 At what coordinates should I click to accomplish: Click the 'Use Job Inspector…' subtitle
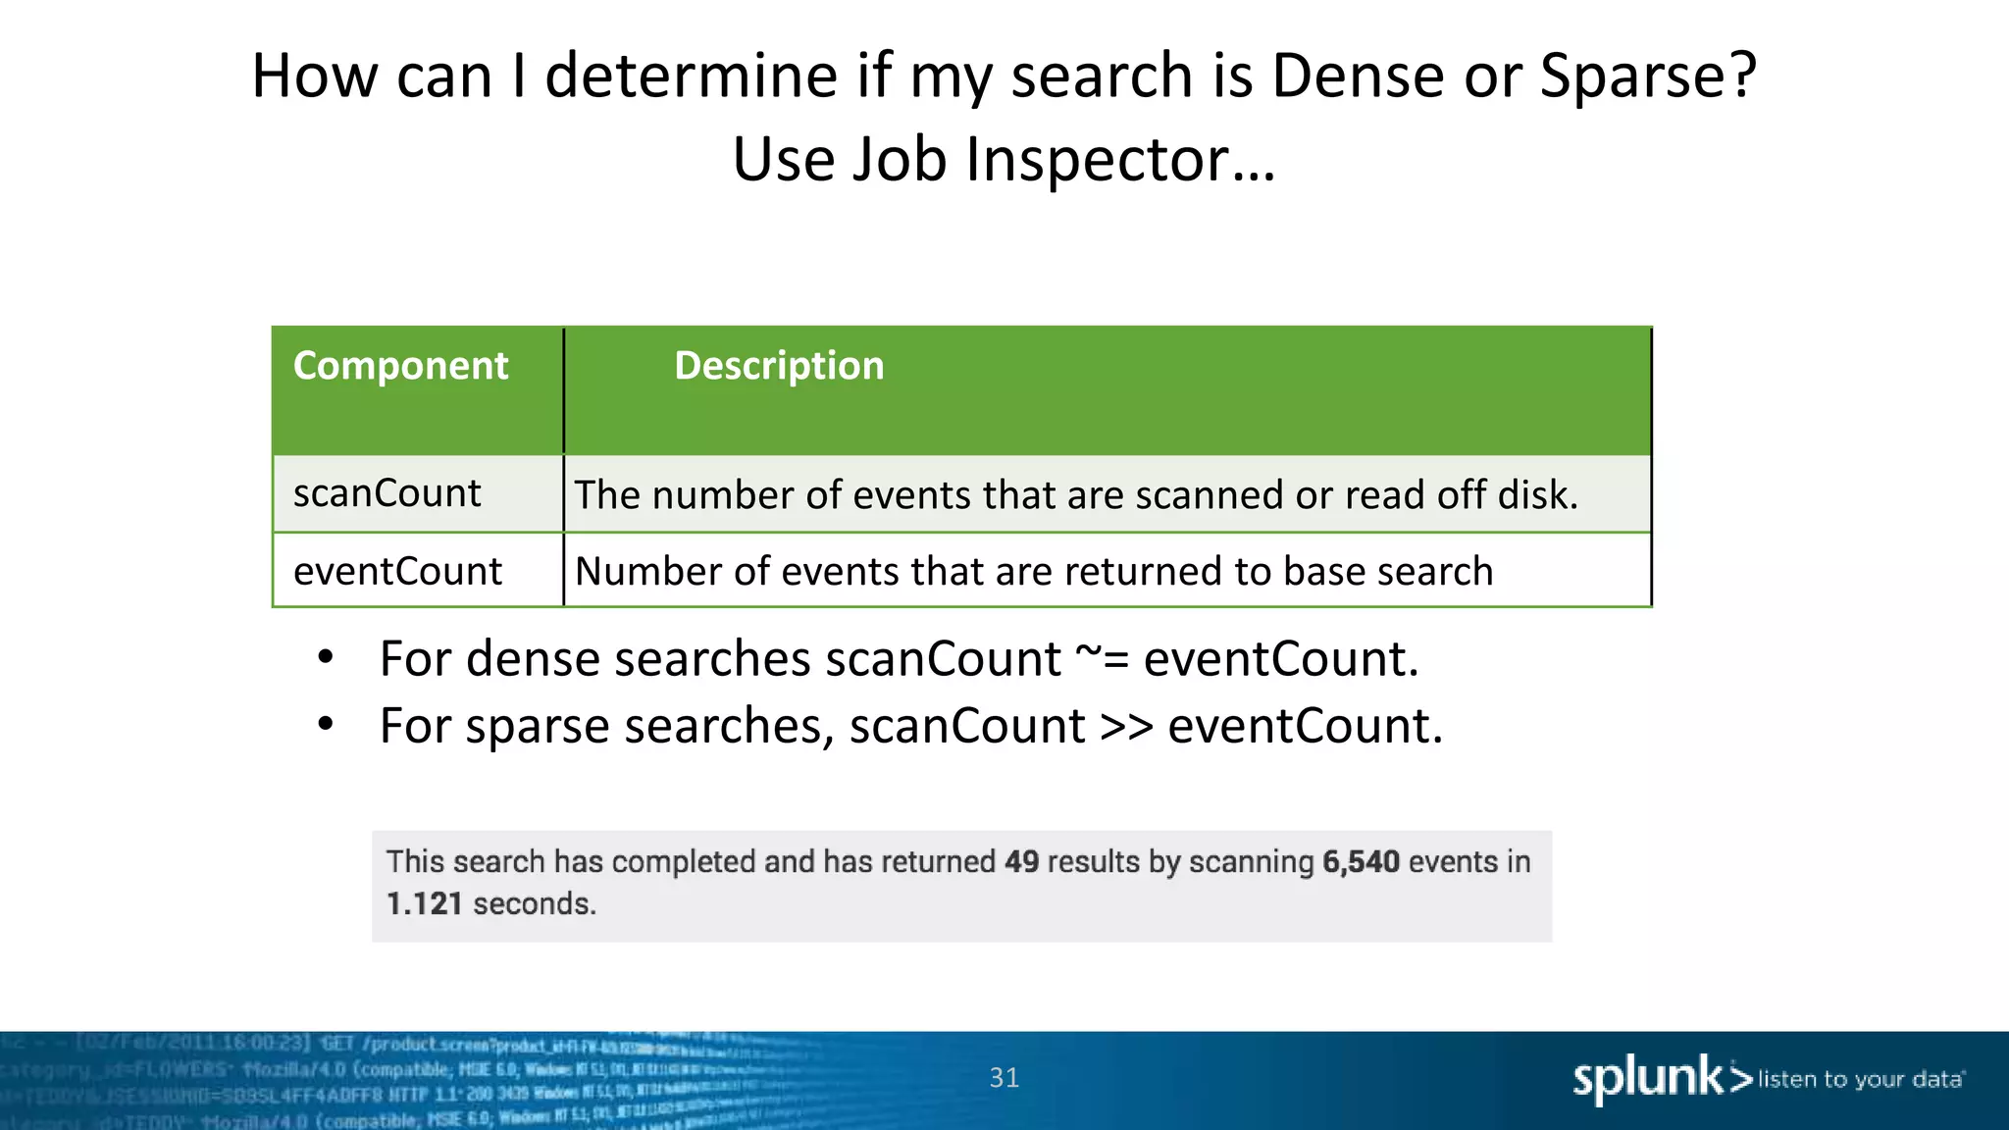1004,159
